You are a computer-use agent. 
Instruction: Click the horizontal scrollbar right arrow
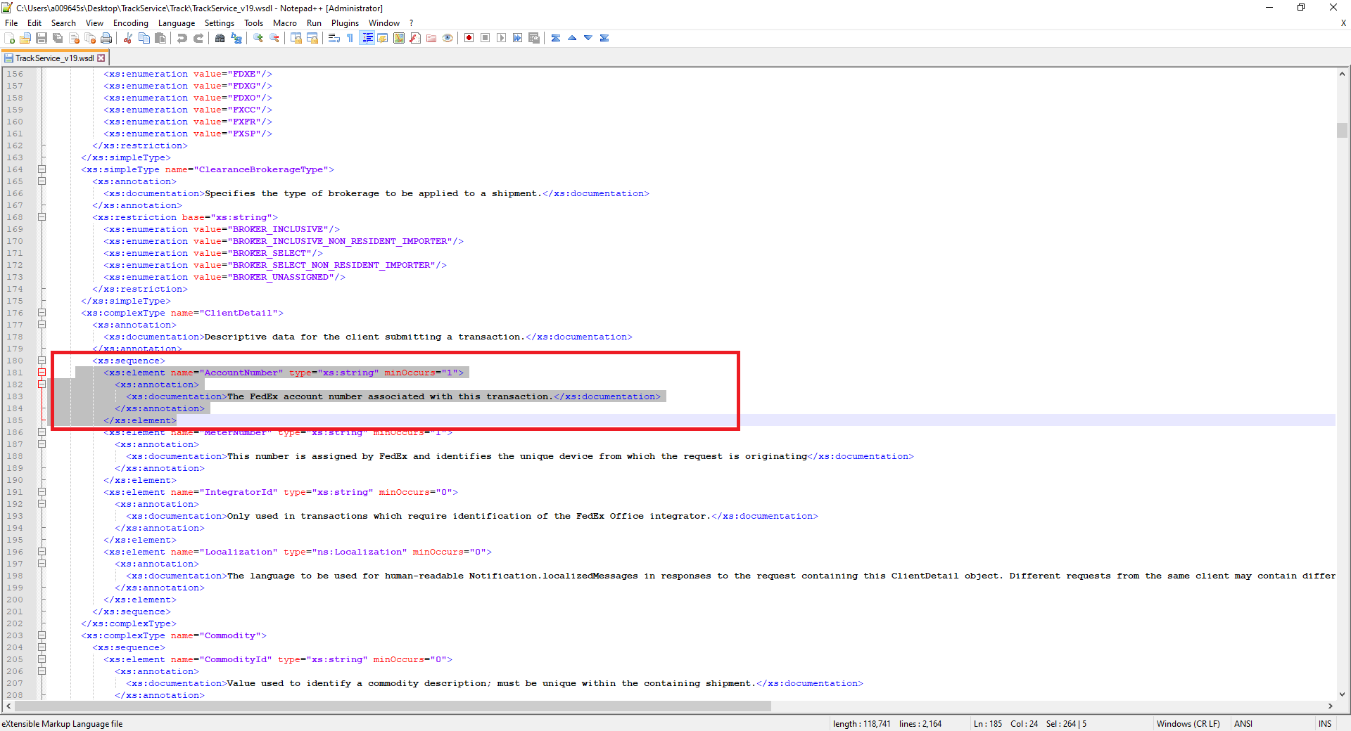1330,706
